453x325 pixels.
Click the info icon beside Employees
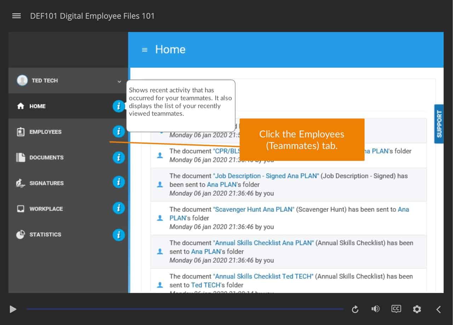pos(119,132)
